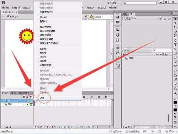178x134 pixels.
Task: Select the Line tool
Action: 175,49
